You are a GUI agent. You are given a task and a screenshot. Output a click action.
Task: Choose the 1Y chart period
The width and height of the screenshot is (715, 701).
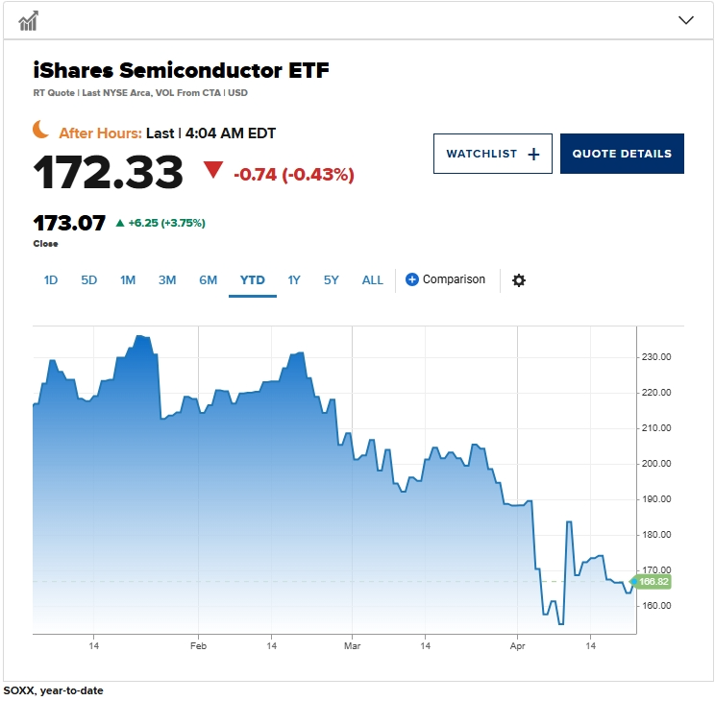pos(294,279)
